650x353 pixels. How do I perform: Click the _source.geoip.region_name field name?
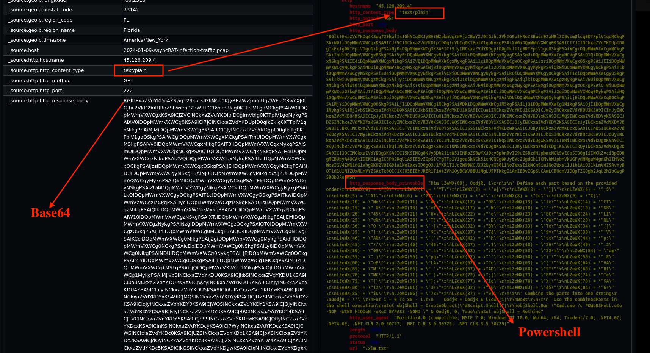(42, 30)
